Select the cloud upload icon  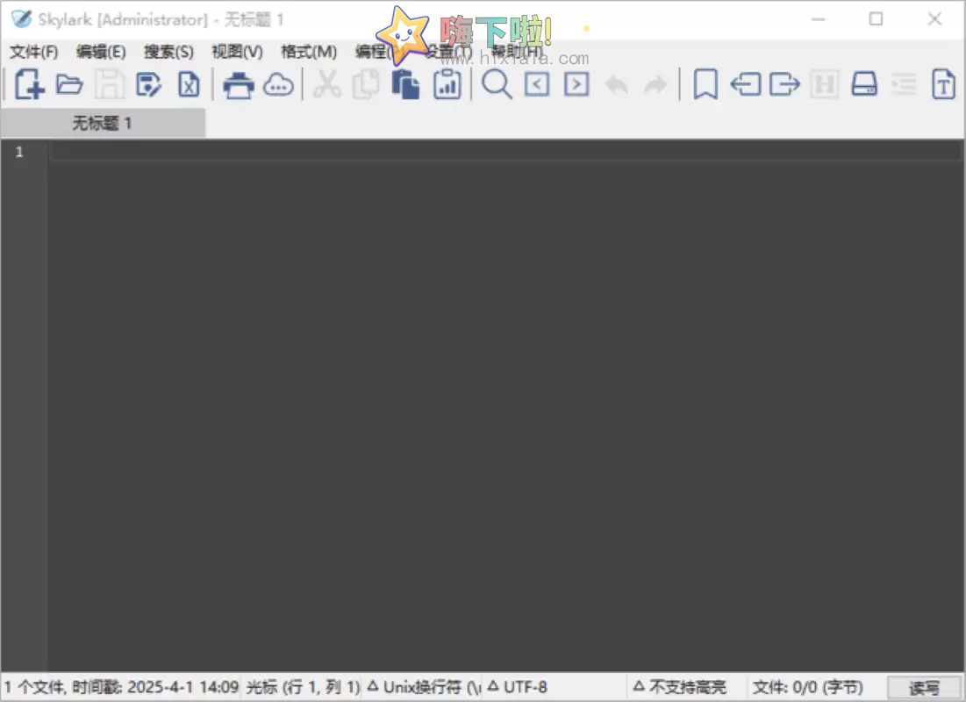[279, 83]
